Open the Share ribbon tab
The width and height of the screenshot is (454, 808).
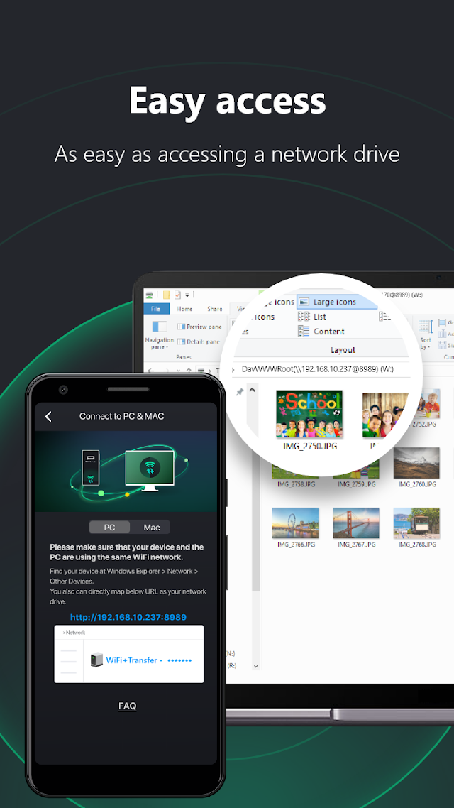tap(215, 309)
